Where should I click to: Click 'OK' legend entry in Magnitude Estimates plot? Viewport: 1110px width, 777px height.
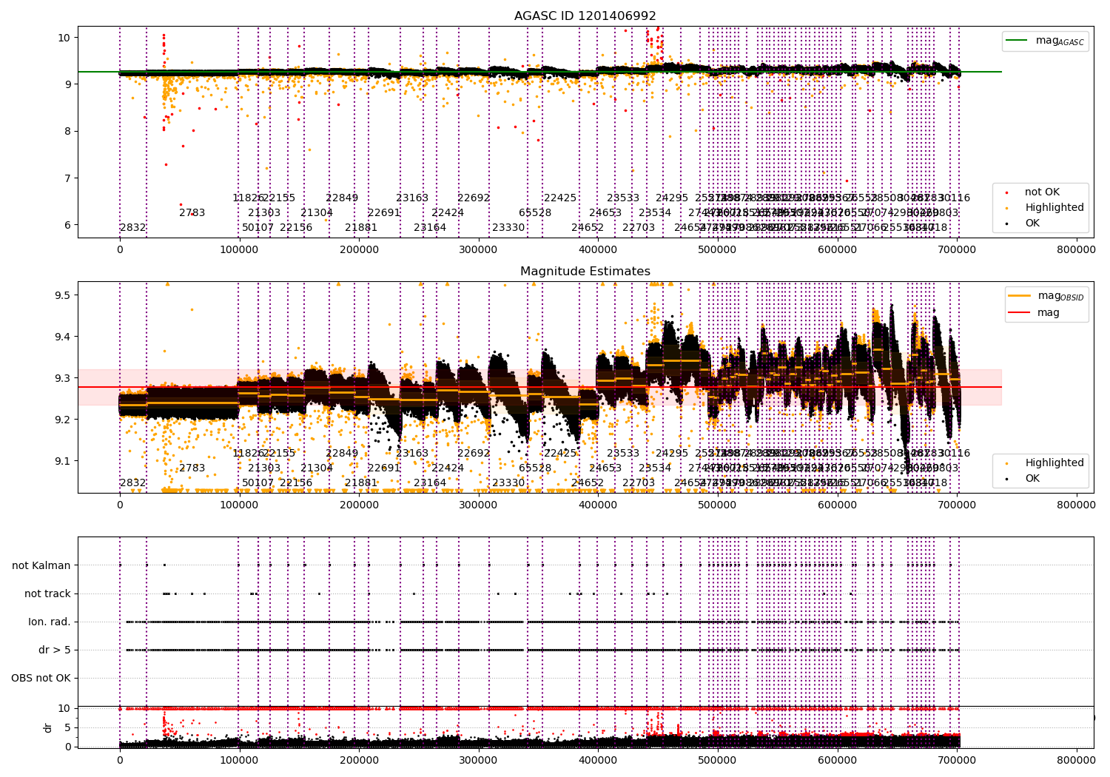point(1032,479)
